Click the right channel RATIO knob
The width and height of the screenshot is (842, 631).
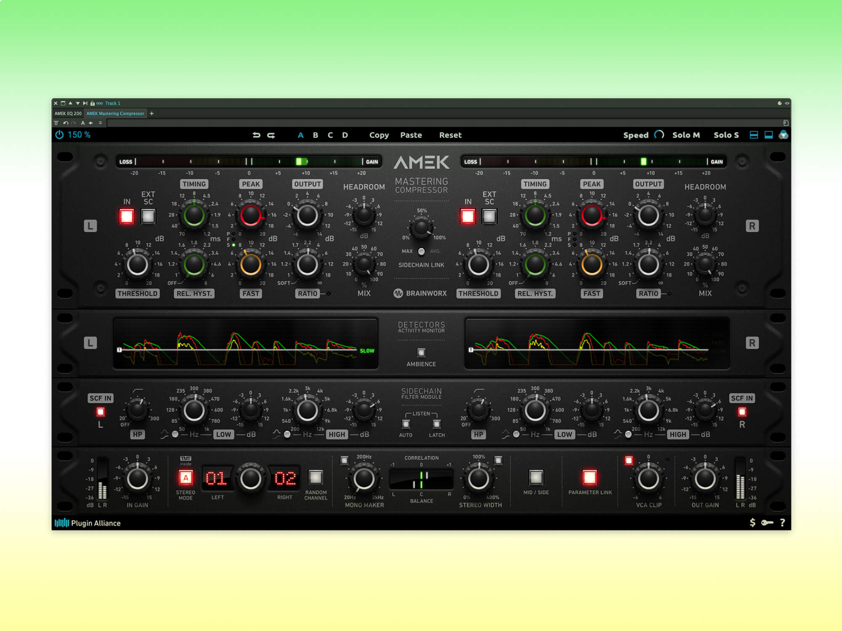(x=648, y=265)
